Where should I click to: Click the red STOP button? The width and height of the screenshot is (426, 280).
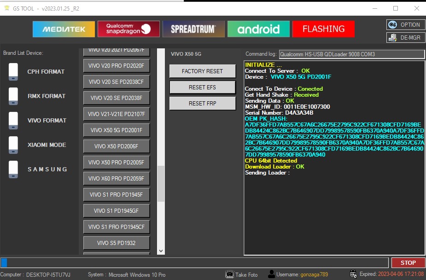408,262
